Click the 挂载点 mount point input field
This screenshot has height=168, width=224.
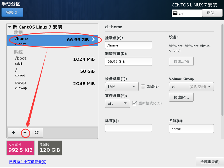click(x=128, y=45)
